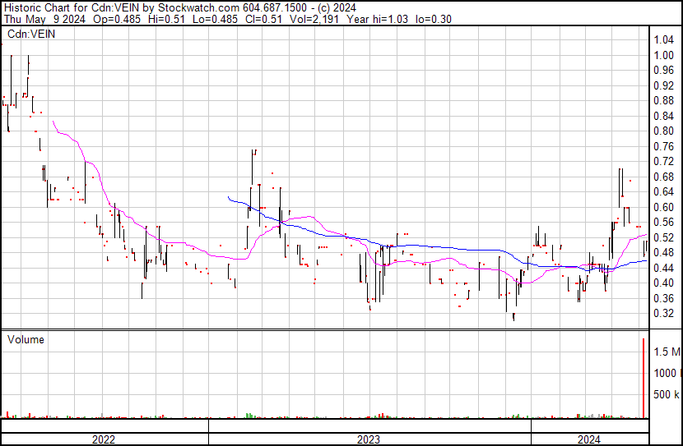Click the 1.5 M volume axis label

(667, 352)
